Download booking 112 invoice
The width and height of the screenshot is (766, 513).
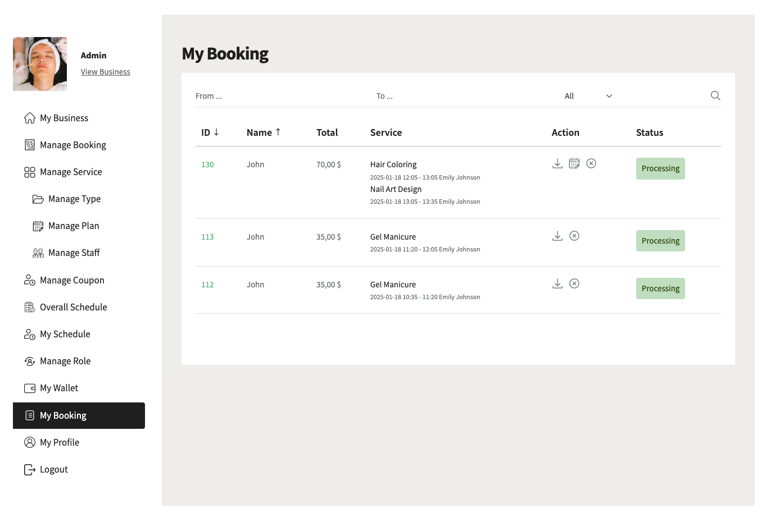pos(557,283)
